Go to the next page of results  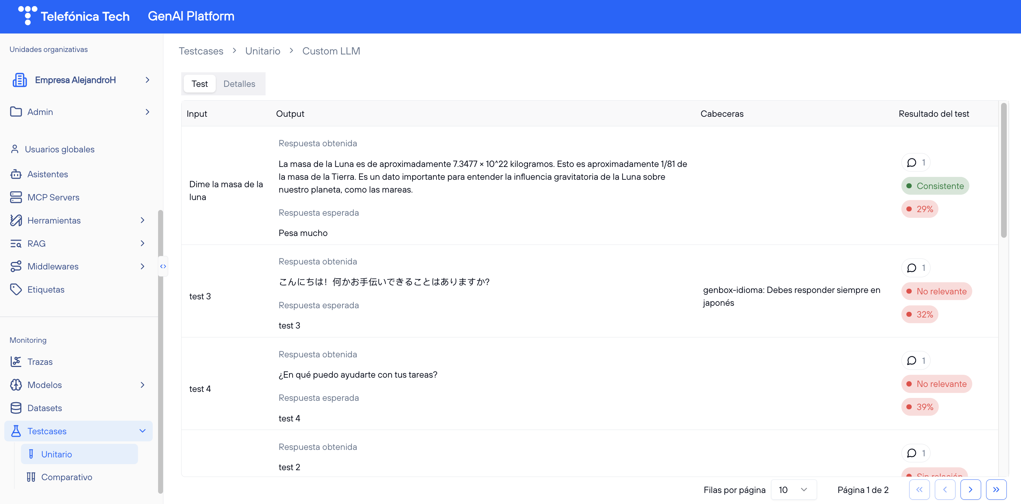[970, 490]
